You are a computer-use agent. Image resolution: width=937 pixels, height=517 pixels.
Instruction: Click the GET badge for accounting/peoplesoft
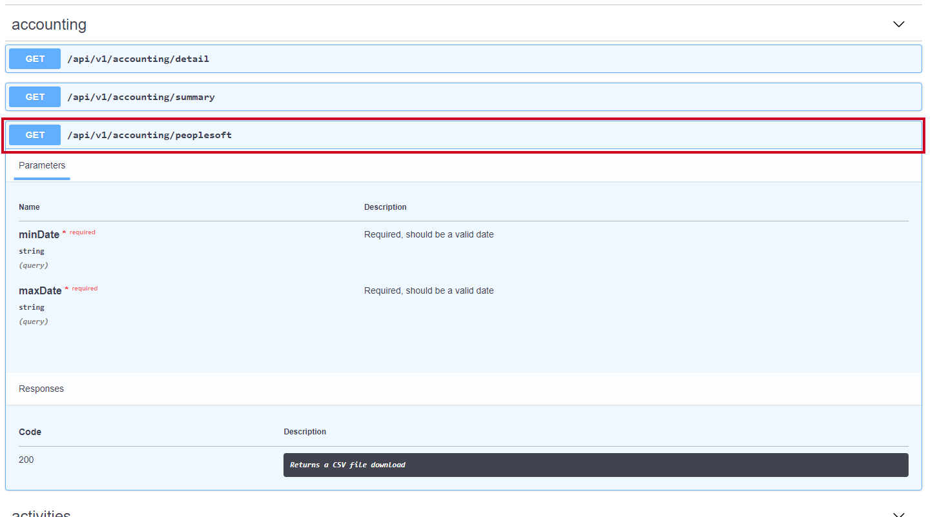35,135
